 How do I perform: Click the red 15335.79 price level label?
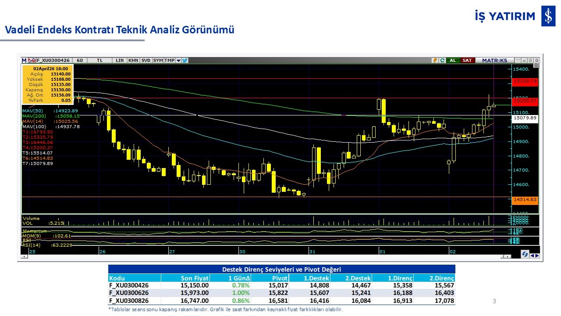click(525, 81)
